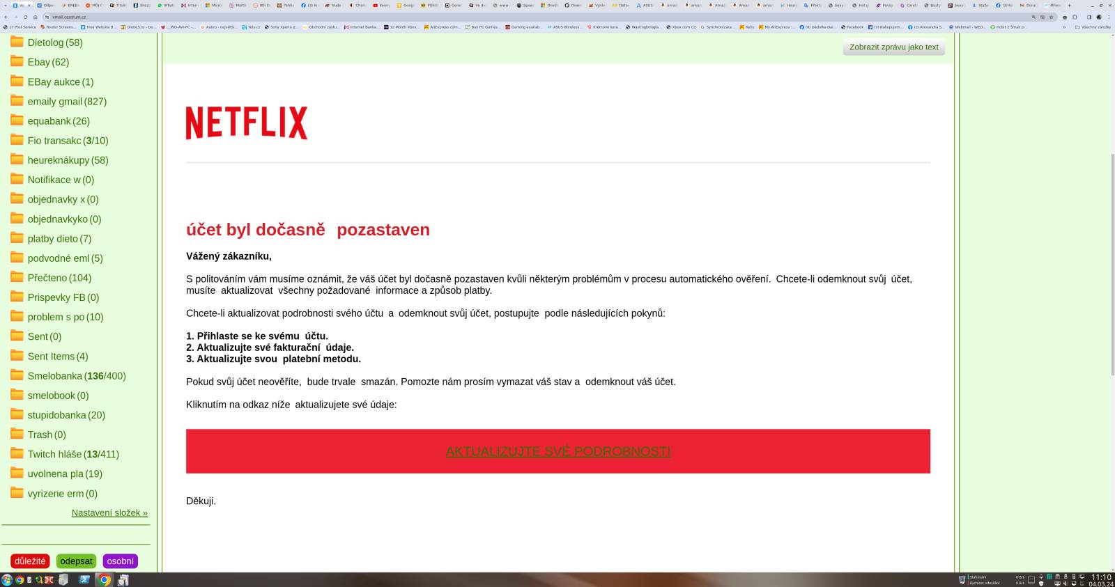Open the file manager icon on the taskbar

click(x=63, y=579)
